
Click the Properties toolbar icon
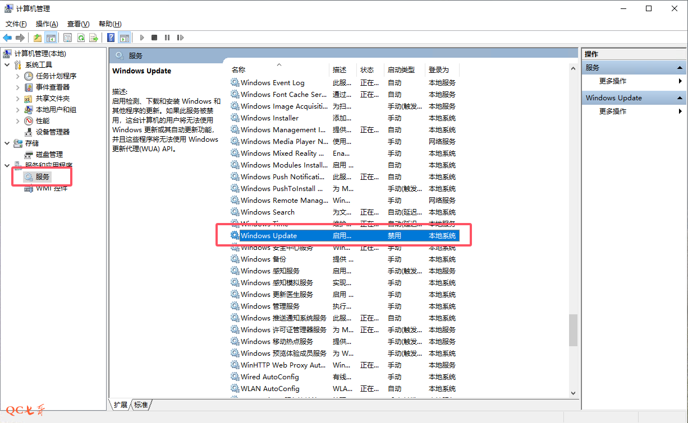(67, 38)
